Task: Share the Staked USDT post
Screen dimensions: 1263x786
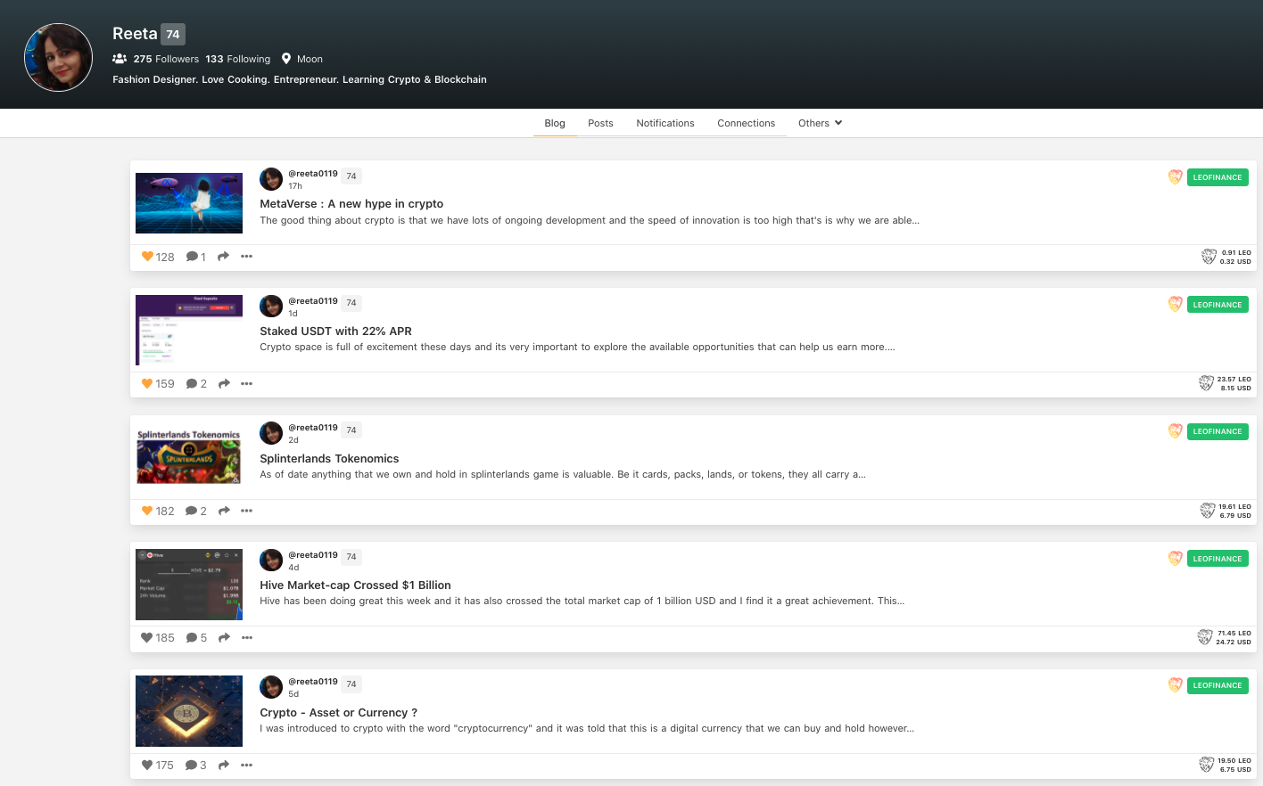Action: click(x=224, y=384)
